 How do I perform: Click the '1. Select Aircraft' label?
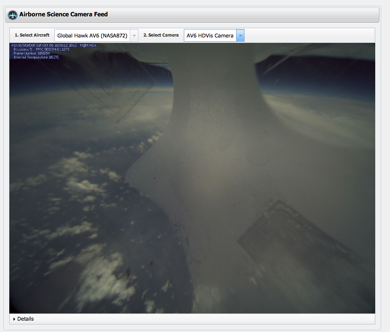[x=32, y=35]
